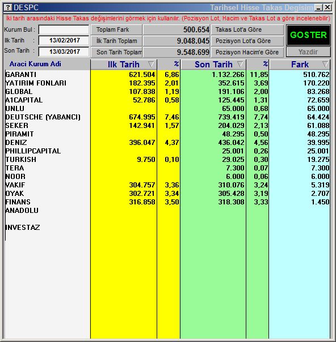
Task: Sort by Ilk Tarih column arrow
Action: (x=151, y=64)
